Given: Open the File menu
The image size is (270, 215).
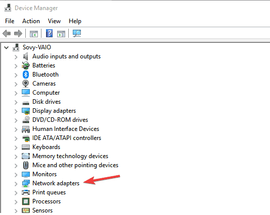Looking at the screenshot, I should coord(10,21).
